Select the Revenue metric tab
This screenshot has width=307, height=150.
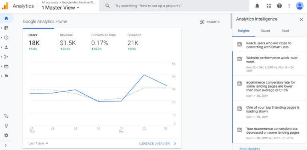68,42
